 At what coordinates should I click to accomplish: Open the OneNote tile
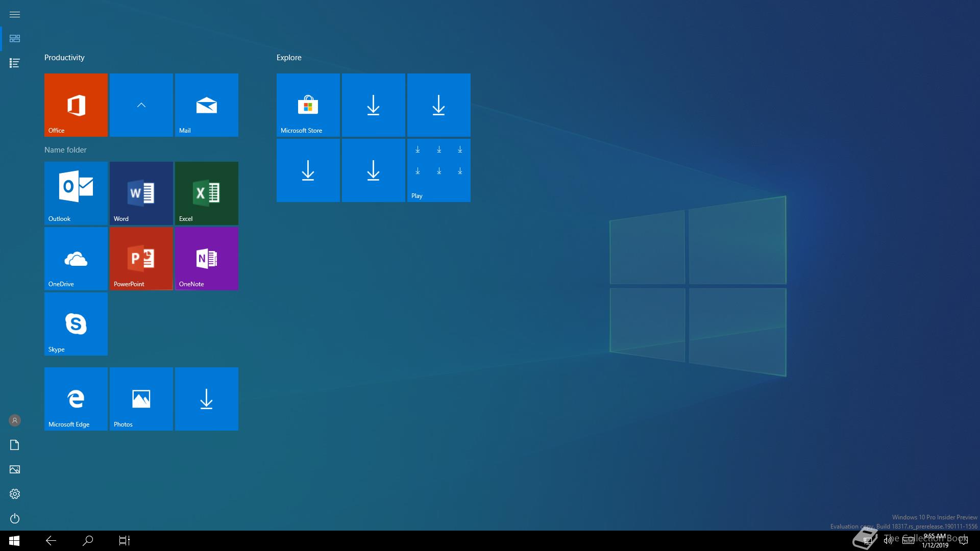[207, 259]
